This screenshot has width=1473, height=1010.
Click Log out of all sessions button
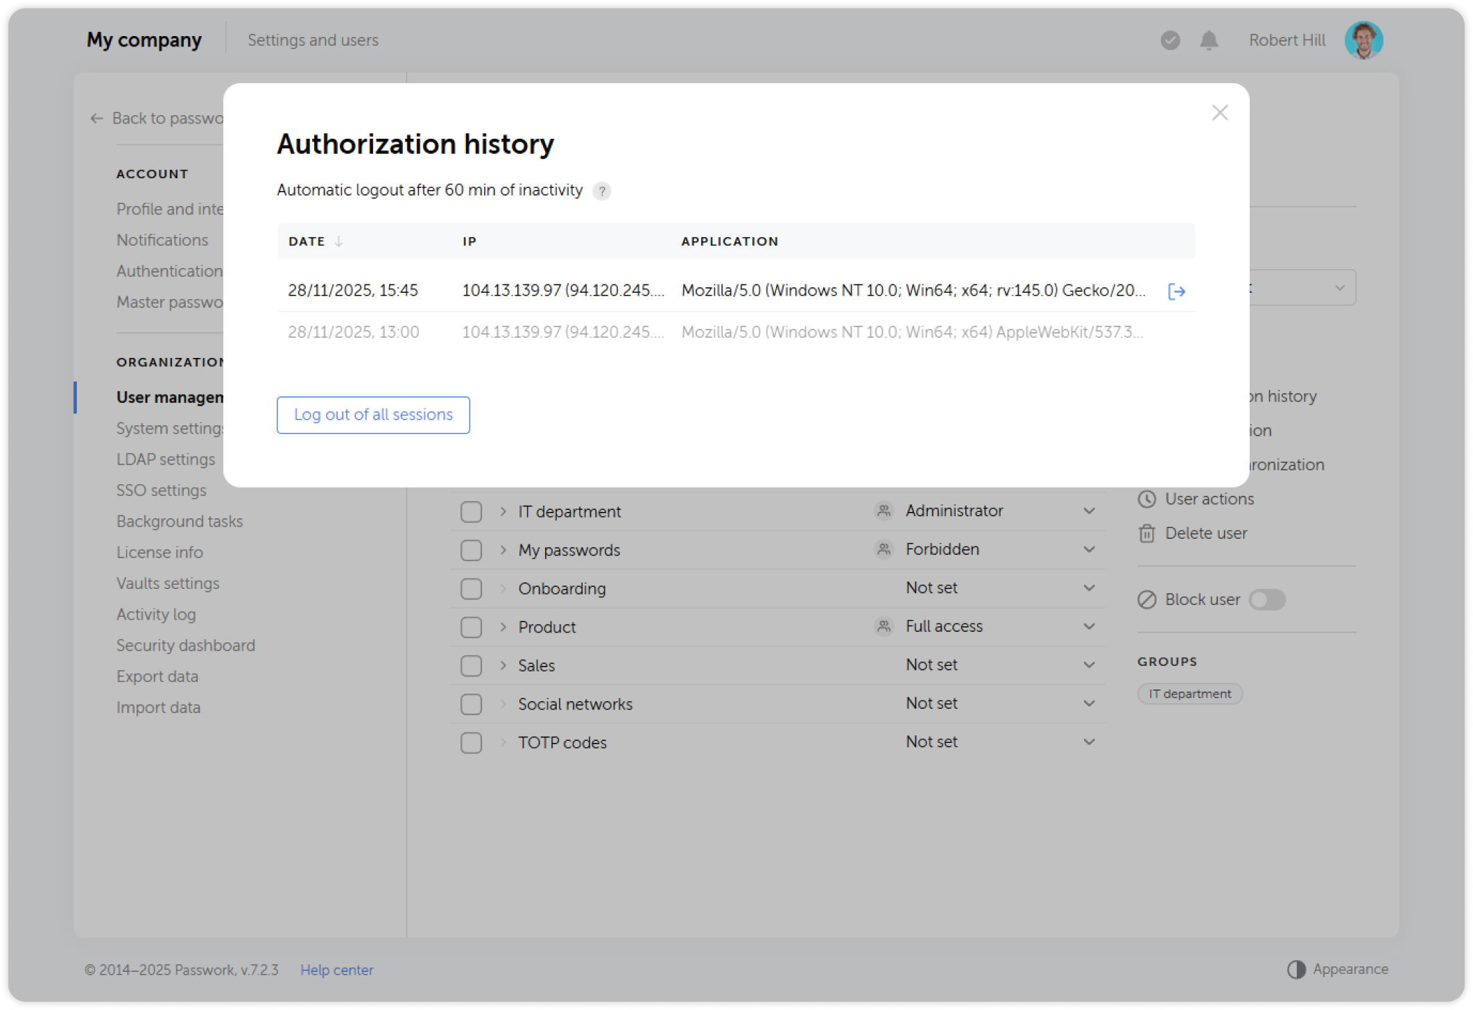(373, 415)
